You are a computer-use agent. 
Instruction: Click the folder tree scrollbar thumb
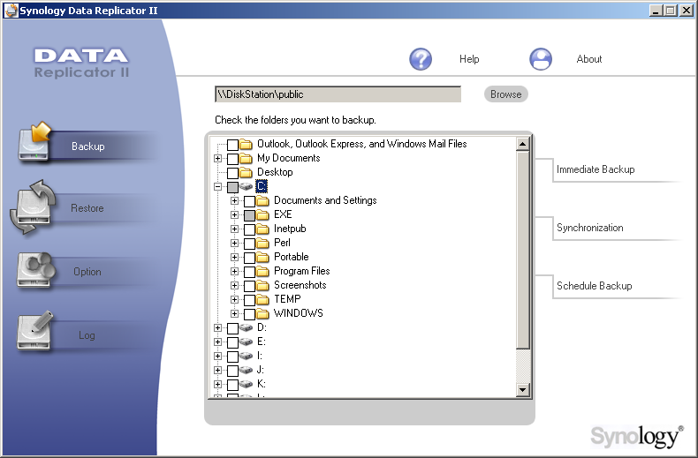[x=522, y=250]
